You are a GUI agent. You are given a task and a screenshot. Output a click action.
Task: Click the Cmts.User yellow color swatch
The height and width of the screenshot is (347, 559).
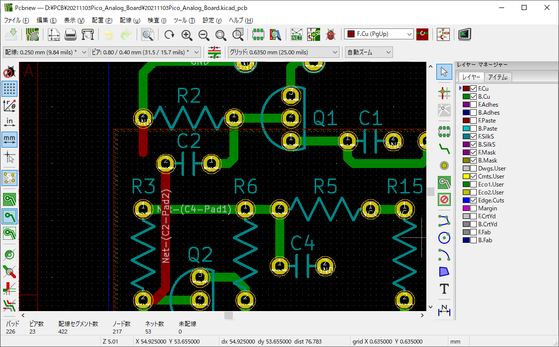coord(466,176)
